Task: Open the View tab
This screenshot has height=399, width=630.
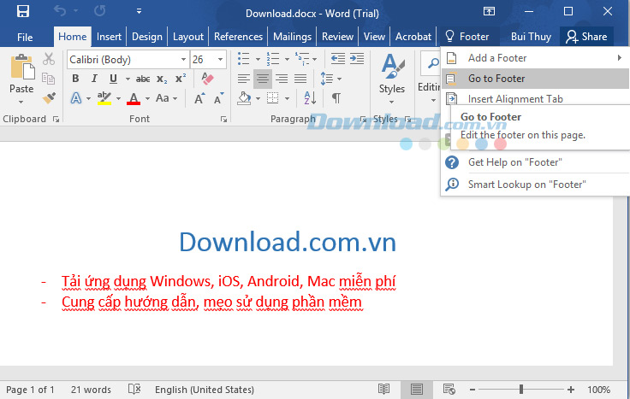Action: (x=374, y=37)
